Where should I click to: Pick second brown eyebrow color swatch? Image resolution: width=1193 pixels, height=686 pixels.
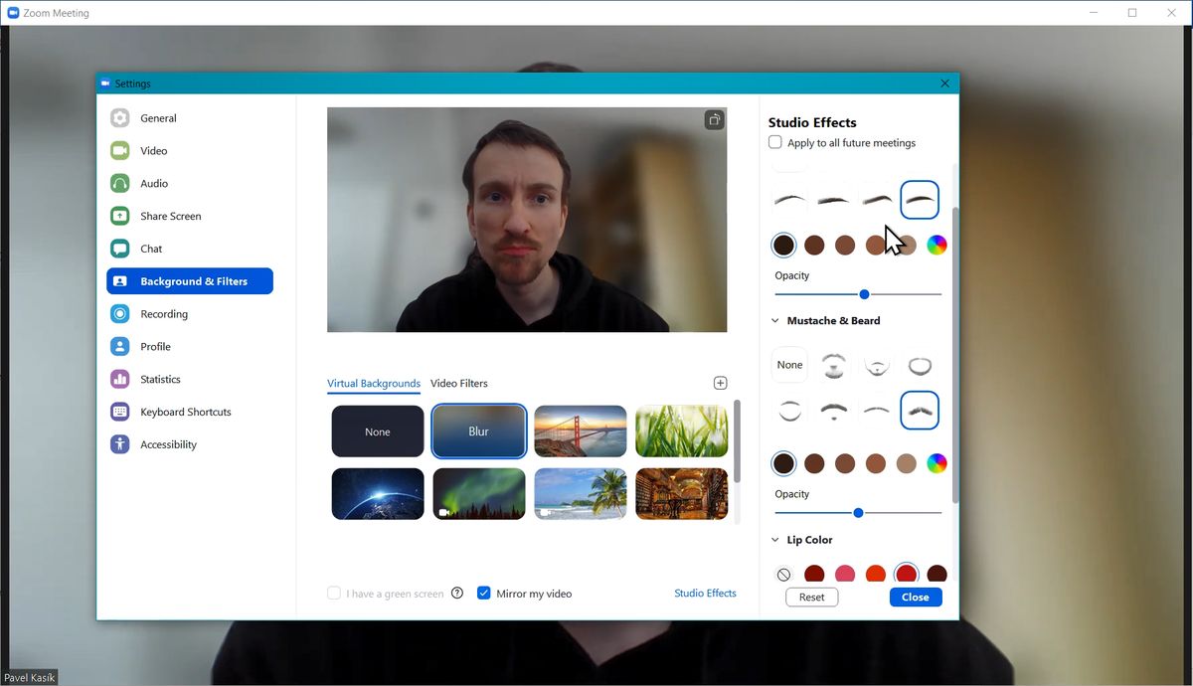[814, 245]
